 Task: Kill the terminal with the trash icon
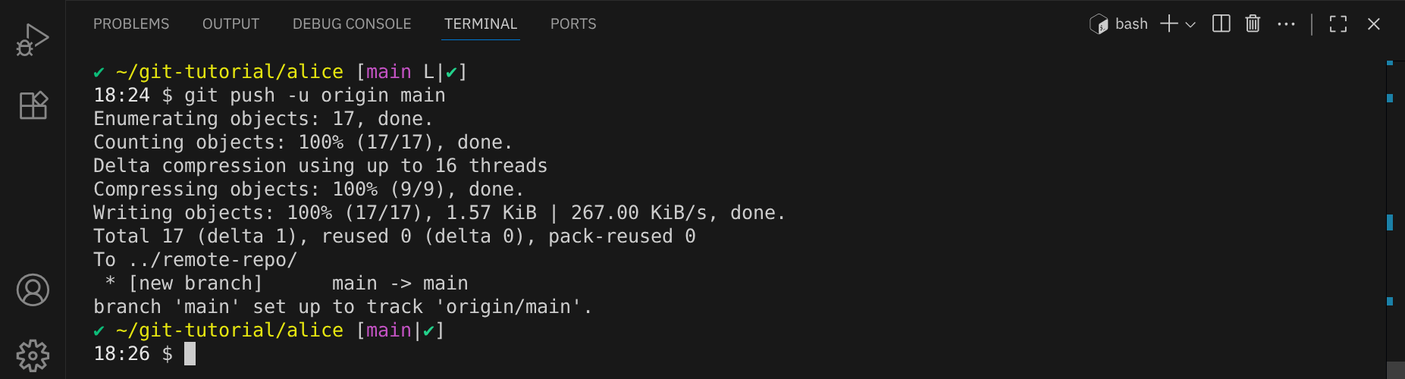pyautogui.click(x=1253, y=24)
